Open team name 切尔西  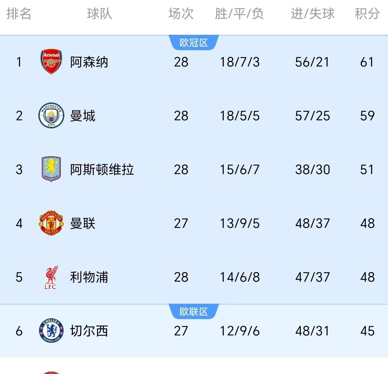tap(89, 331)
